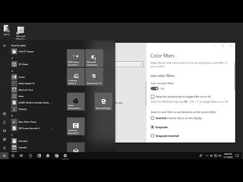This screenshot has width=243, height=182.
Task: Expand the AOMEI Partition Assistant folder
Action: pos(52,103)
